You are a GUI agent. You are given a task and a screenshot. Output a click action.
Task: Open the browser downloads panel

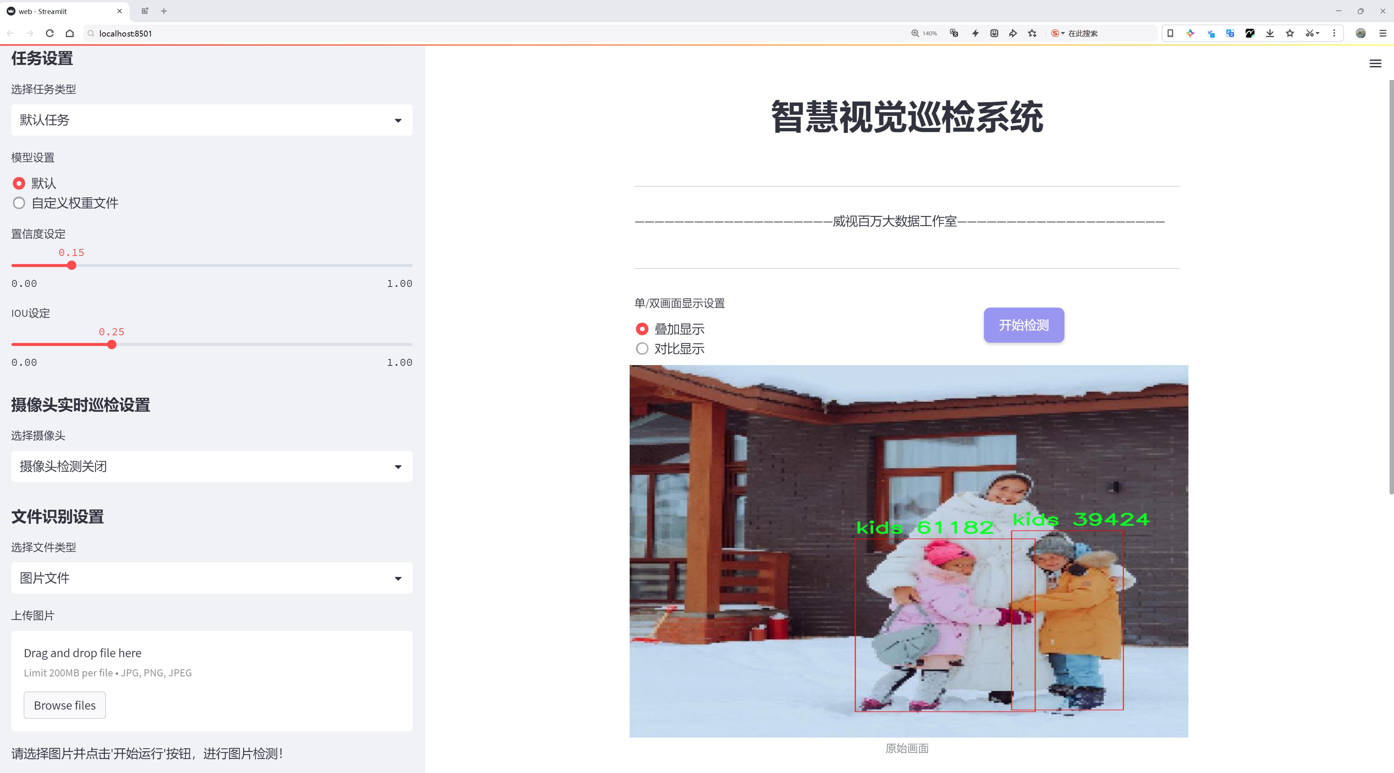tap(1270, 34)
